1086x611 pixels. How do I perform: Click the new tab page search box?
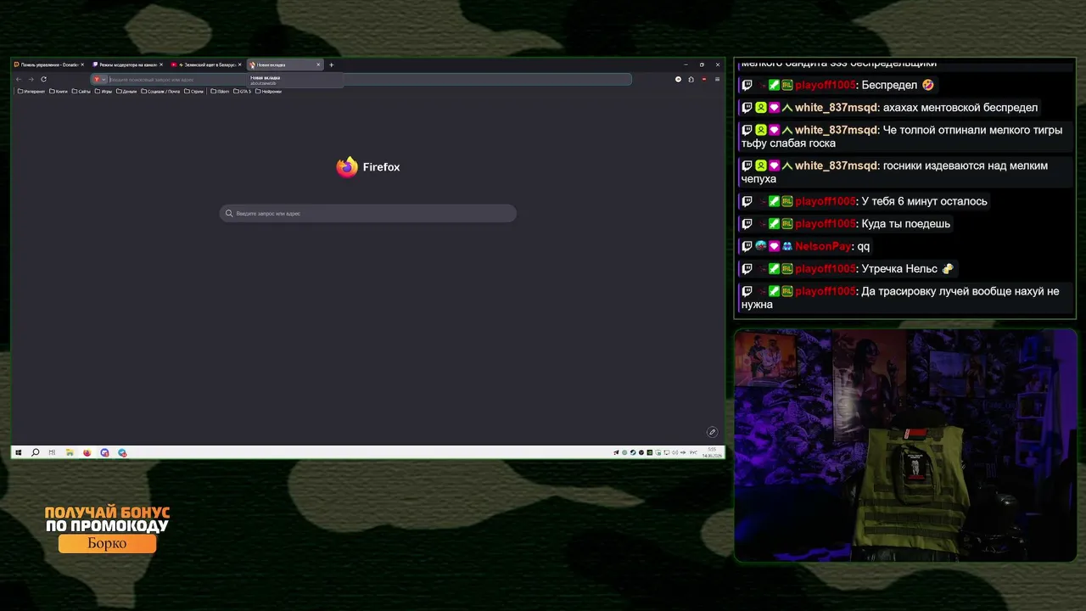tap(368, 214)
